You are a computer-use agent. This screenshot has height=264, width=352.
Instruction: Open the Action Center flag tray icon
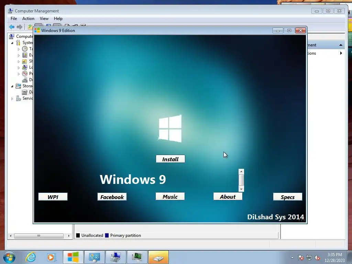pyautogui.click(x=301, y=257)
